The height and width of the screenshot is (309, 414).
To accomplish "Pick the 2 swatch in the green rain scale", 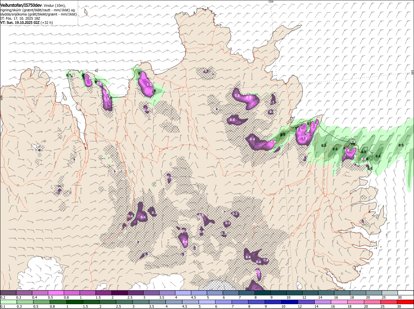I will click(107, 302).
